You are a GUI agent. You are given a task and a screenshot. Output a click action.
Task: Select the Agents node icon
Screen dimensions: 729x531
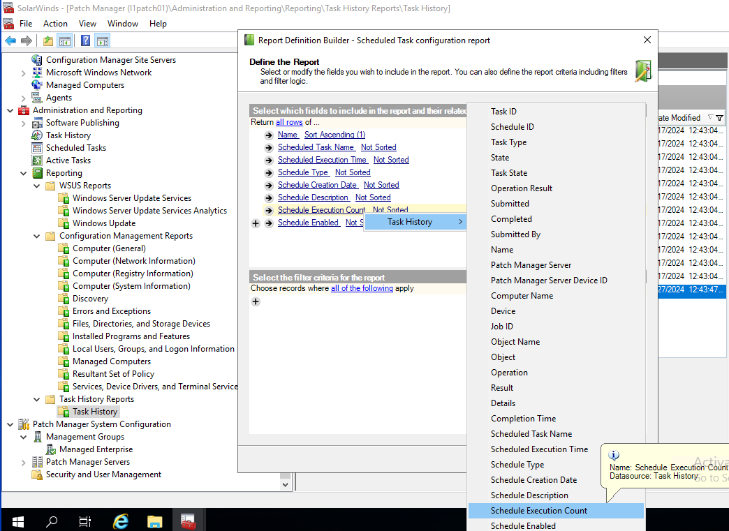(x=37, y=98)
